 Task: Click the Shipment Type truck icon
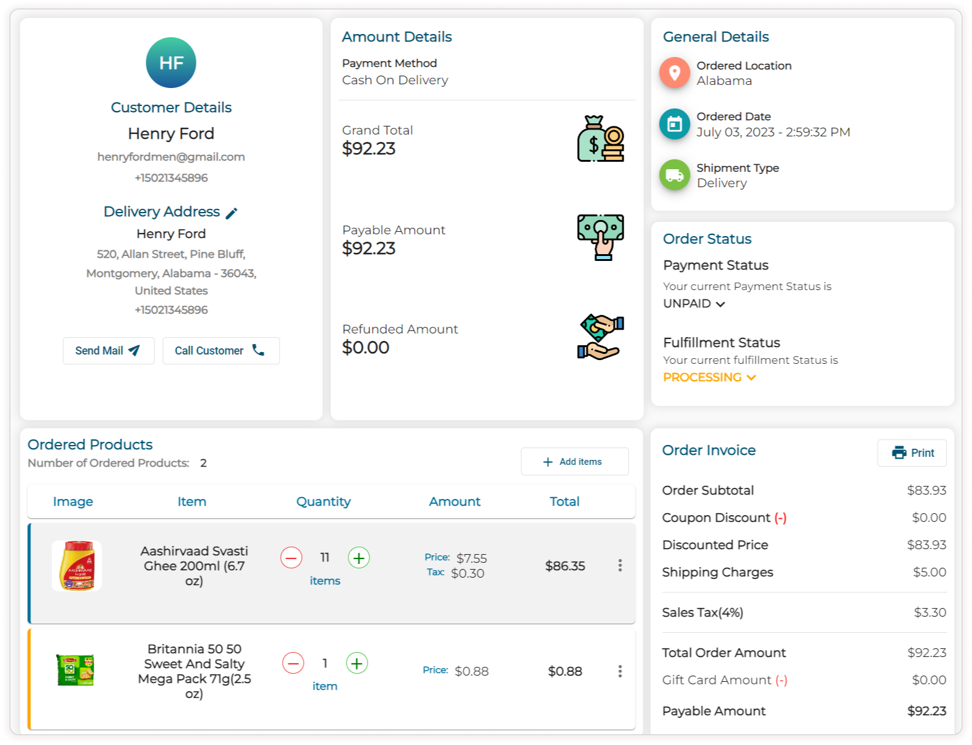(x=674, y=175)
